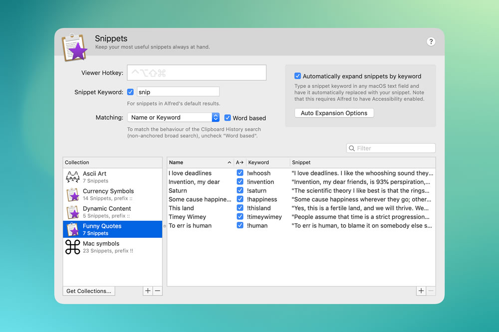Click the Viewer Hotkey field
Image resolution: width=499 pixels, height=332 pixels.
(197, 73)
